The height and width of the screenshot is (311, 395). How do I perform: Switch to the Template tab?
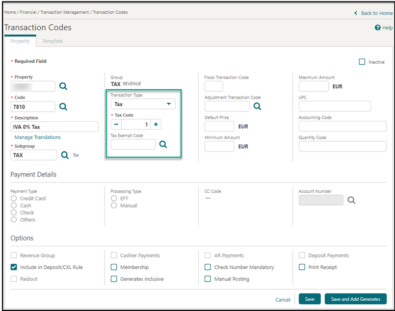[52, 41]
